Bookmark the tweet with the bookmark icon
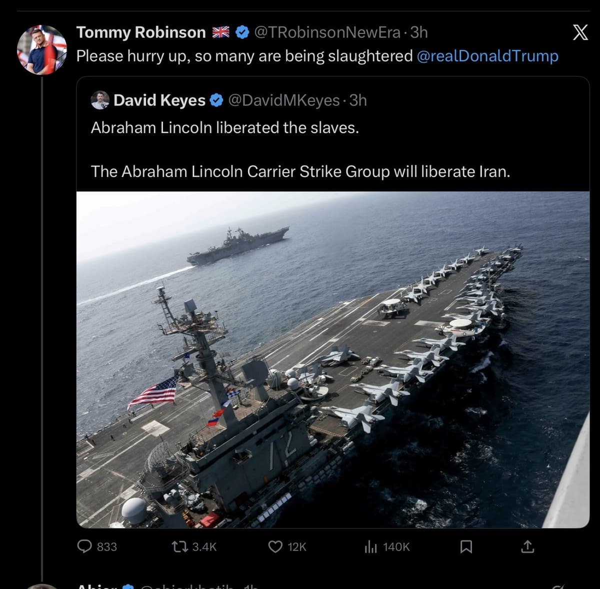Screen dimensions: 600x589 466,547
